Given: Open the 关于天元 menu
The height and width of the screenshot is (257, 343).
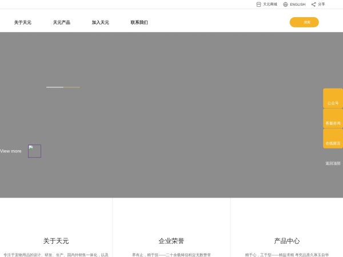Looking at the screenshot, I should coord(23,22).
